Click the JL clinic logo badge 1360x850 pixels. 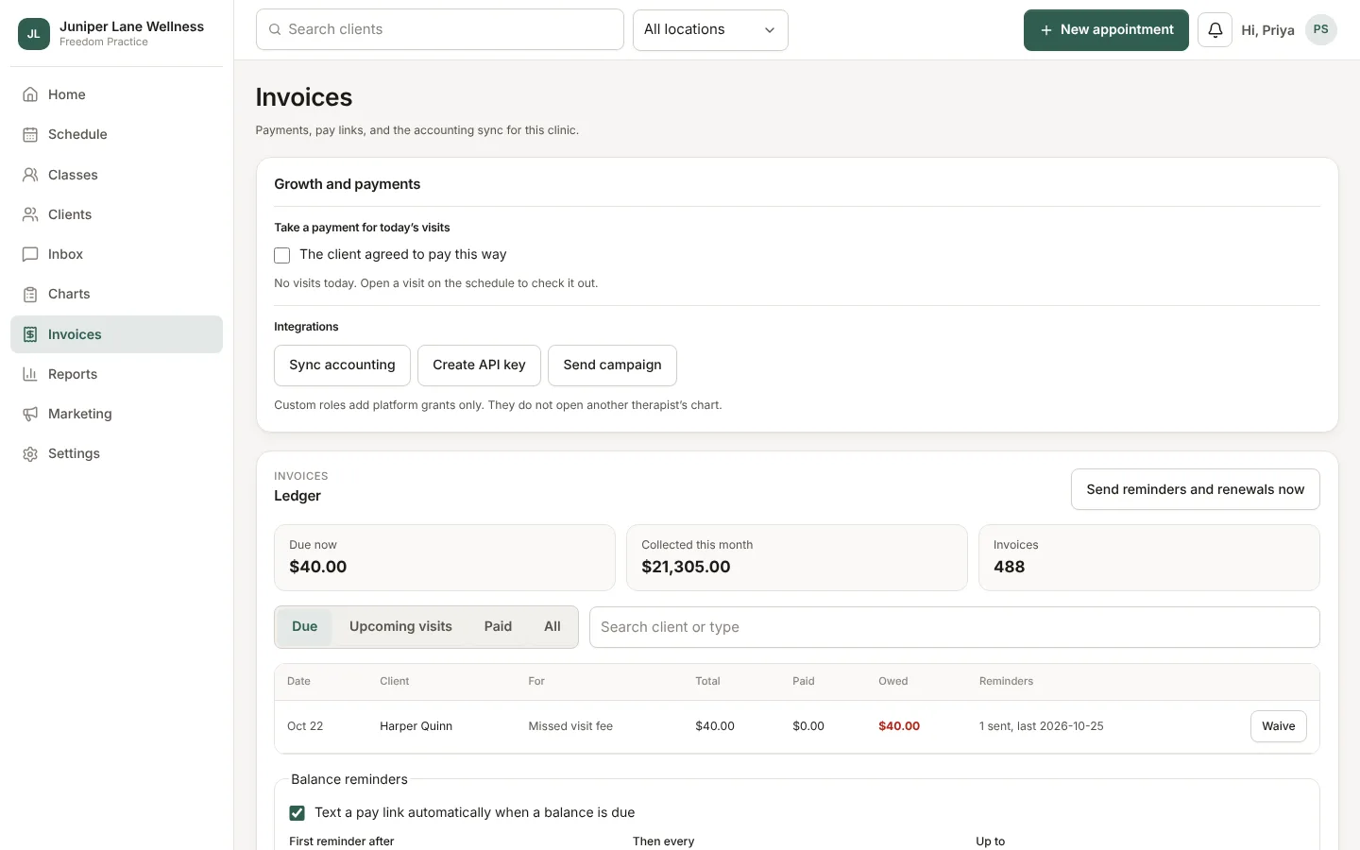34,34
